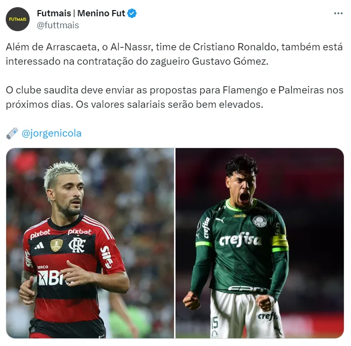Open the Flamengo player photo
The height and width of the screenshot is (346, 351).
click(x=90, y=243)
